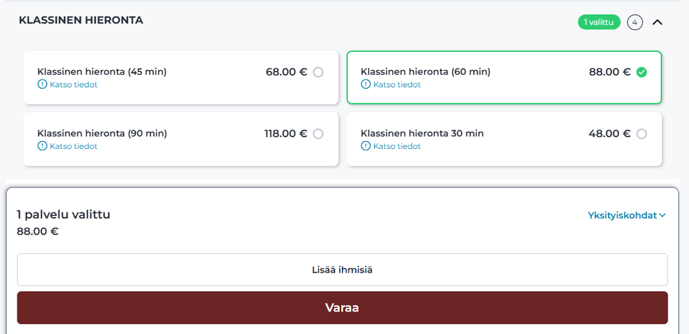Screen dimensions: 689x334
Task: Select the 45 min massage radio button
Action: coord(318,72)
